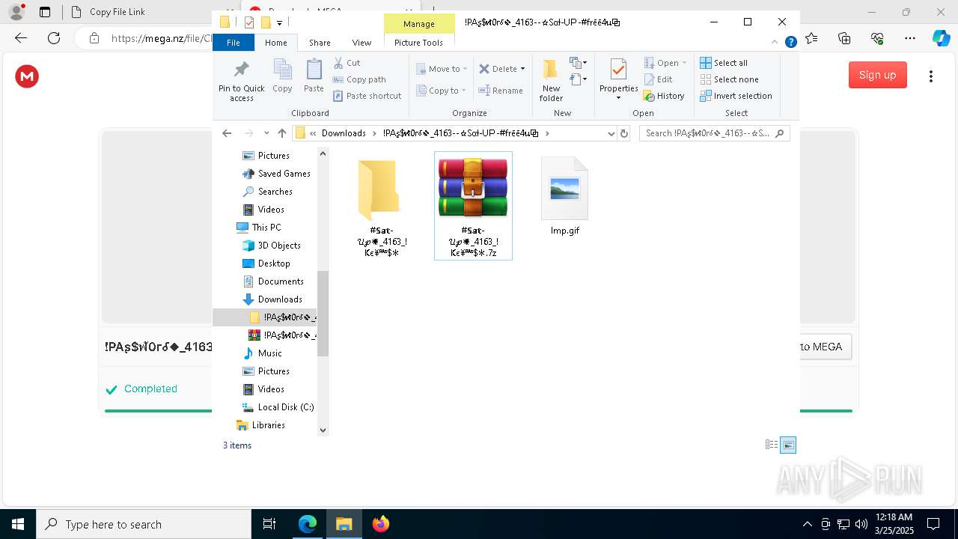958x539 pixels.
Task: Click the Explorer Help question mark icon
Action: pos(790,43)
